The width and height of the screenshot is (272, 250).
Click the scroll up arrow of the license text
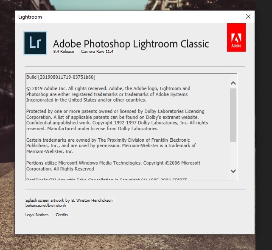coord(233,83)
